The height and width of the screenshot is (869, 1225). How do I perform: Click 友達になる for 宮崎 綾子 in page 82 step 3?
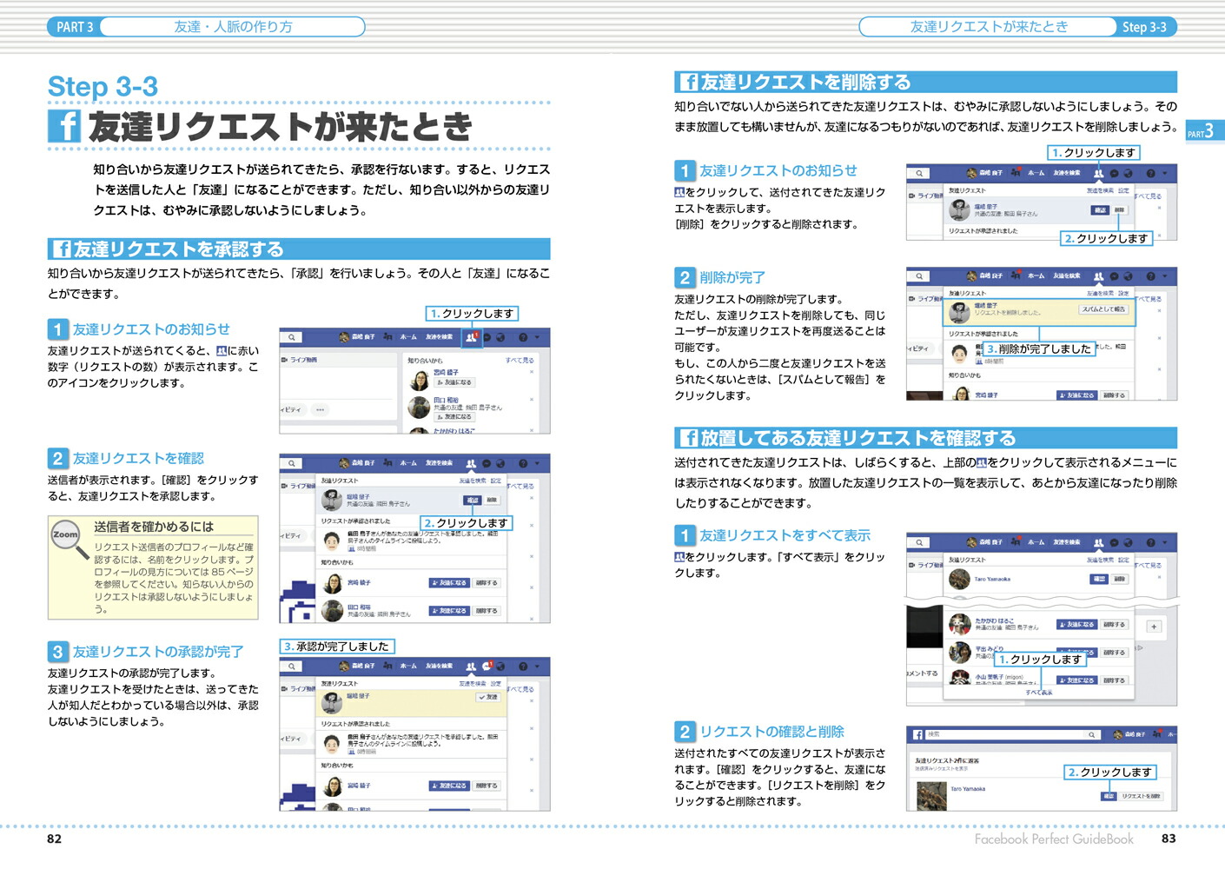tap(450, 786)
